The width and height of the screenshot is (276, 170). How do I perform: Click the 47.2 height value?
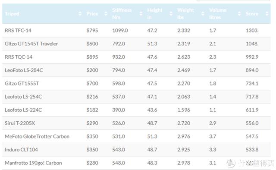pos(152,31)
